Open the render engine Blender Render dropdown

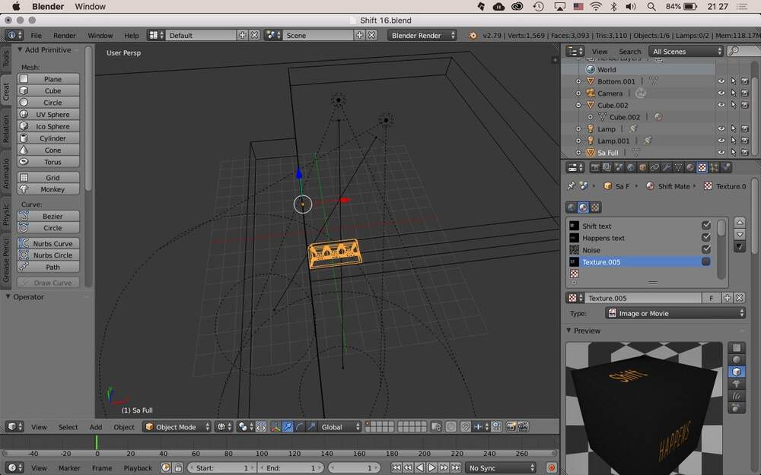[422, 36]
